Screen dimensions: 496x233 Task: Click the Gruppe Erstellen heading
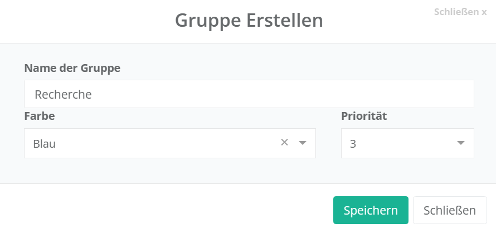point(249,21)
